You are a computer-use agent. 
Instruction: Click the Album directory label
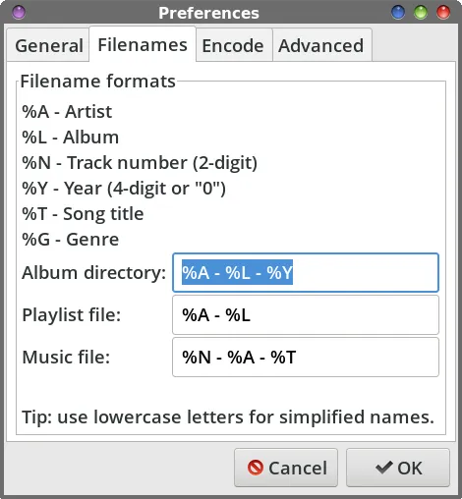coord(94,272)
